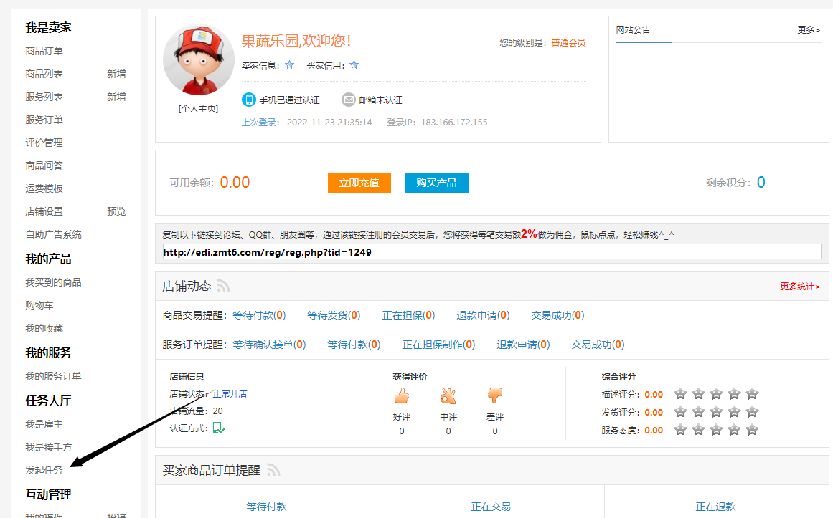The image size is (833, 518).
Task: Click the 差评 thumbs-down icon
Action: click(494, 396)
